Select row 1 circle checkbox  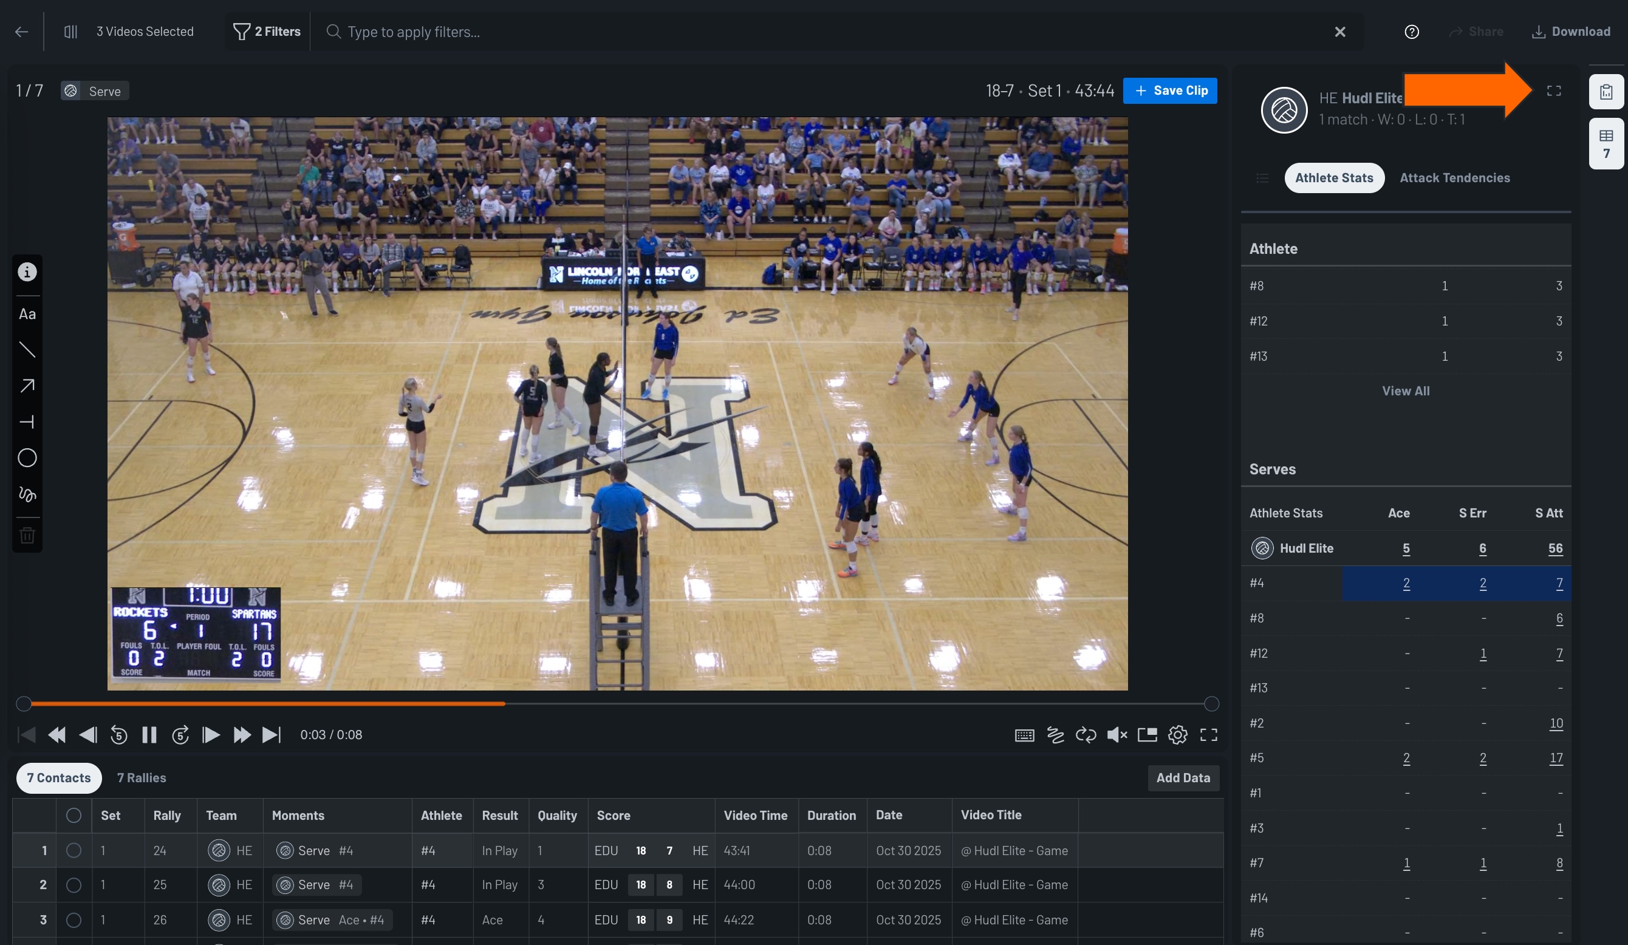click(x=74, y=851)
